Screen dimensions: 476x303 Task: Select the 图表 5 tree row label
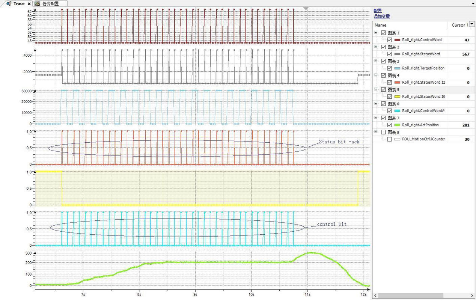click(393, 89)
